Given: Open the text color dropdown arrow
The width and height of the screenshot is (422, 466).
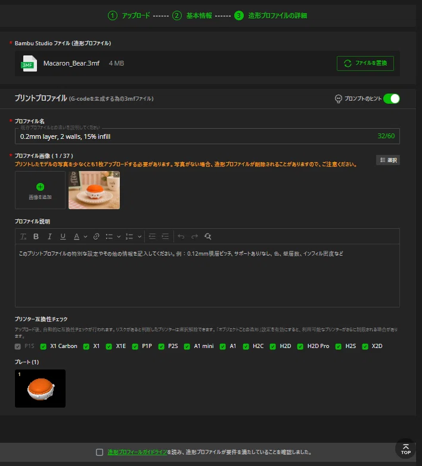Looking at the screenshot, I should (x=85, y=237).
